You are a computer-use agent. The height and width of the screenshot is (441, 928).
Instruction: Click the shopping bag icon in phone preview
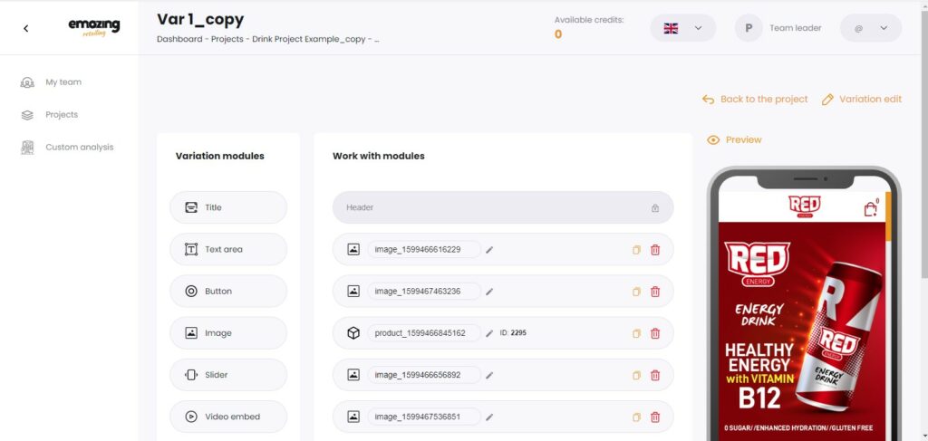871,208
